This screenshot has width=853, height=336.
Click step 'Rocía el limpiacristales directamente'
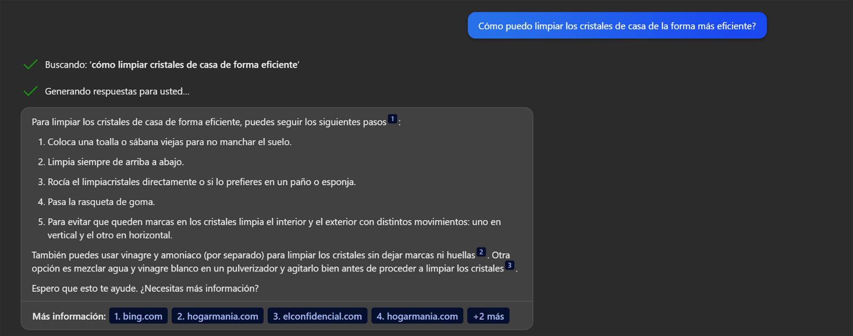[202, 182]
